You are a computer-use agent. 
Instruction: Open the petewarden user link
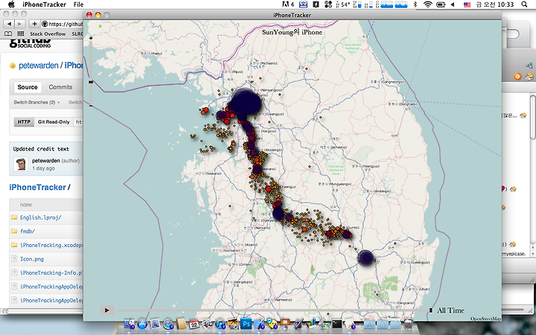[x=38, y=66]
